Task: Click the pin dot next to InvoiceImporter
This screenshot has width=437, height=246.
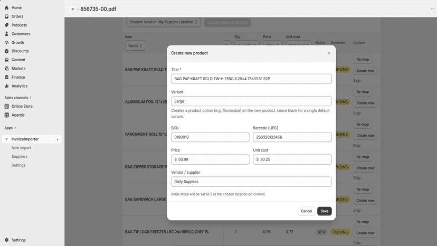Action: click(x=58, y=139)
